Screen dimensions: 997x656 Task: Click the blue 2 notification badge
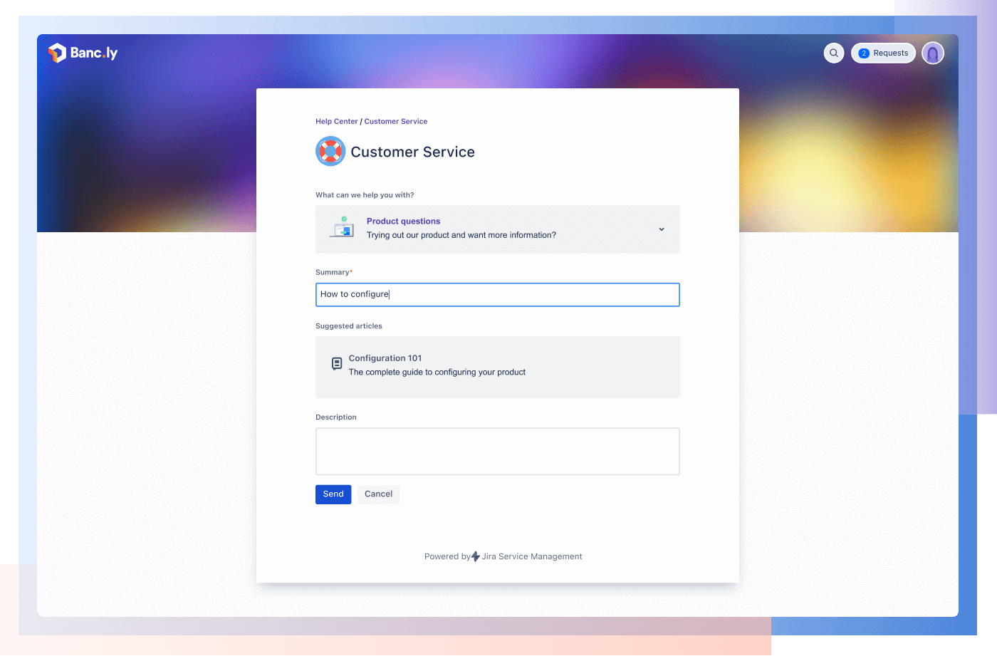click(x=864, y=53)
